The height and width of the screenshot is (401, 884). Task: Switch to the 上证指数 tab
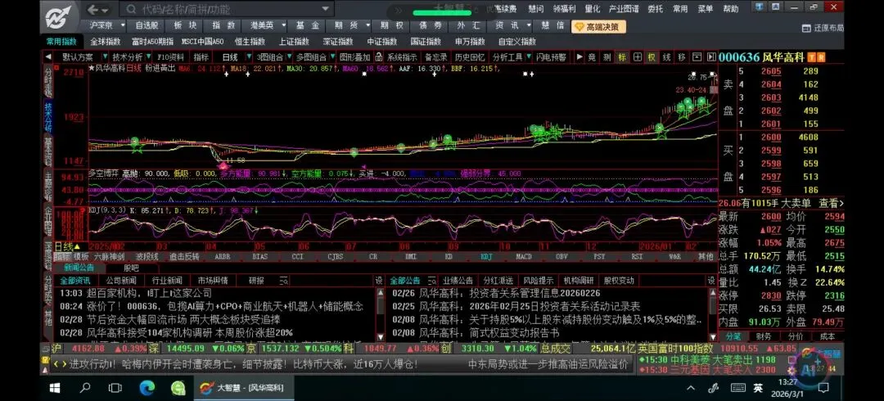294,41
